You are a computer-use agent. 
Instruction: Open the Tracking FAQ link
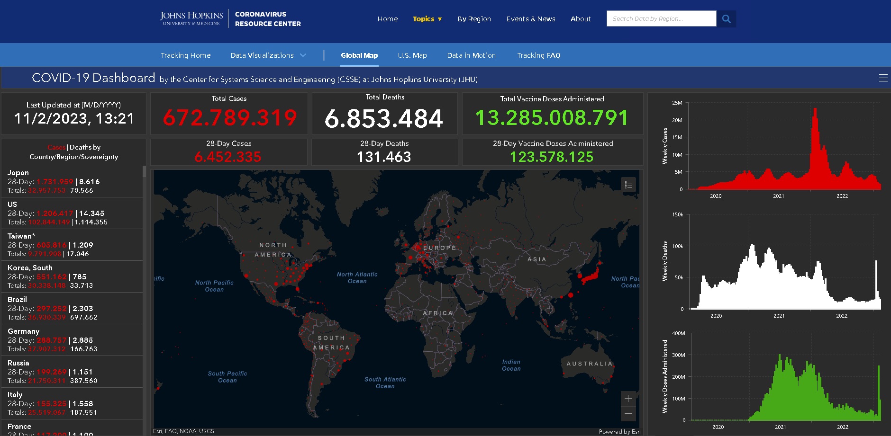pos(538,55)
